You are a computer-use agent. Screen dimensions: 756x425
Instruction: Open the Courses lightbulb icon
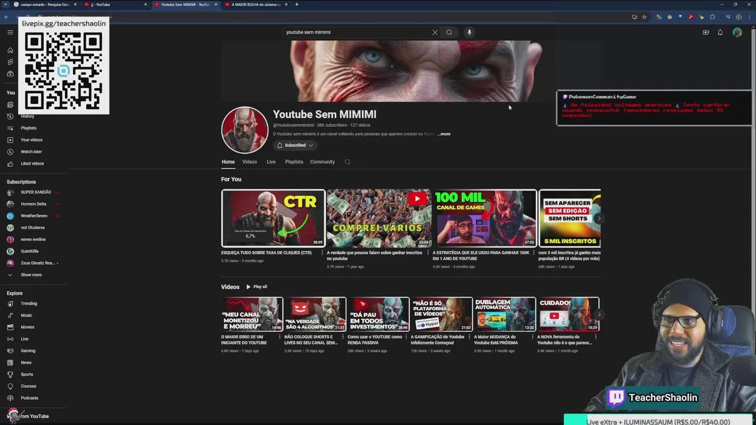click(10, 386)
